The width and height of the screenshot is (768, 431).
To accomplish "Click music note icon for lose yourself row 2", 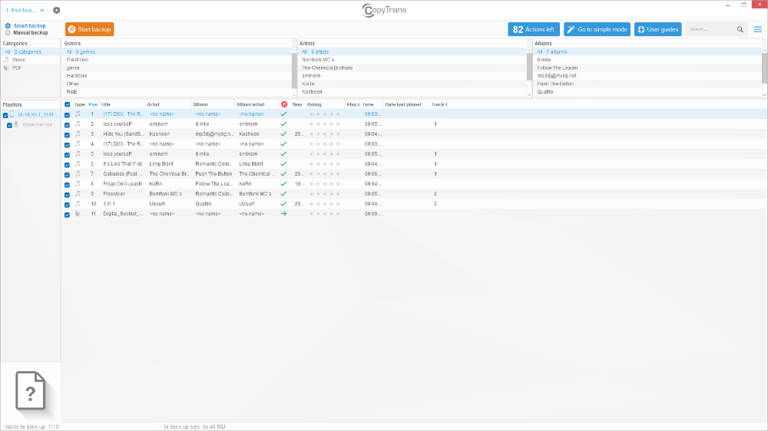I will coord(78,123).
